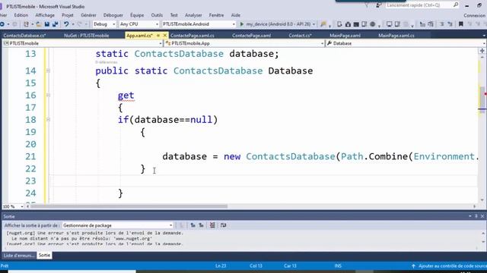The height and width of the screenshot is (273, 487).
Task: Collapse the Database property at line 14
Action: [48, 71]
